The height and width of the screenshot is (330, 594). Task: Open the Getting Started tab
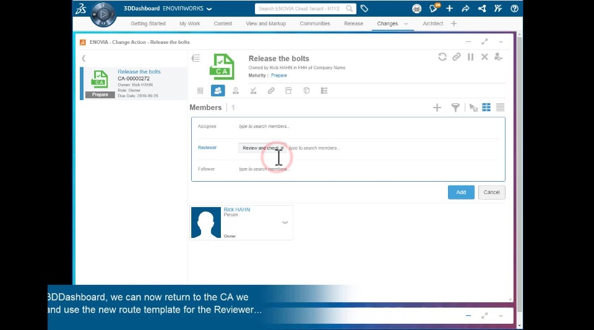pos(148,23)
